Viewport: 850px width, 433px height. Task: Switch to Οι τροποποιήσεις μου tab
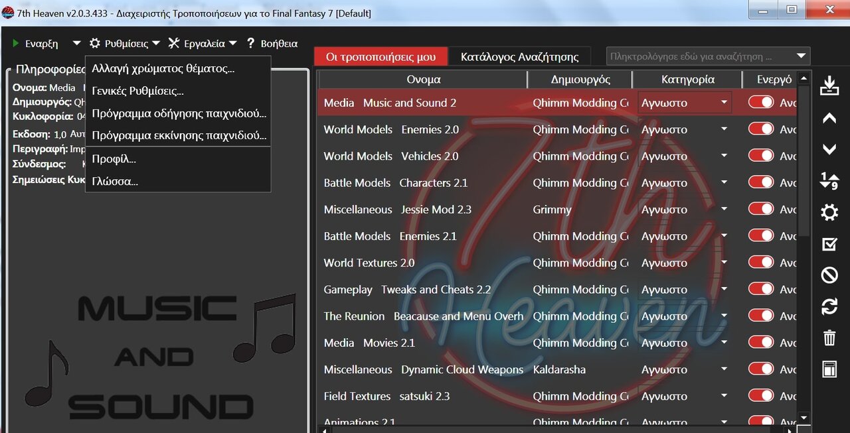(381, 56)
